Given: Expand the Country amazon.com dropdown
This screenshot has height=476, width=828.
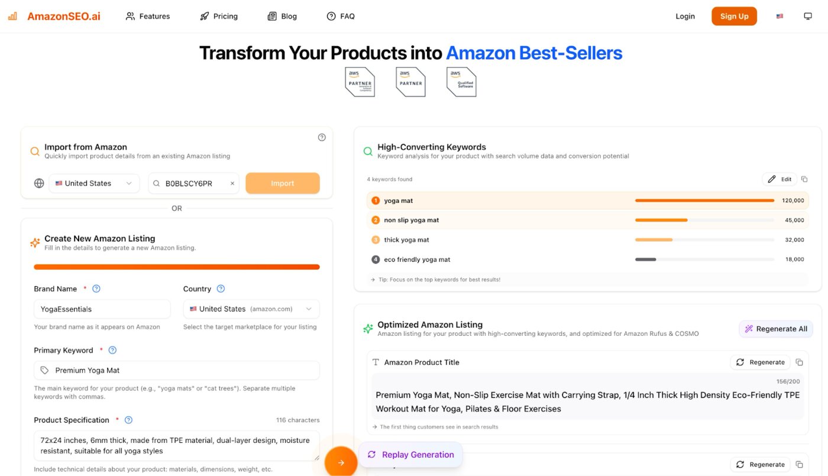Looking at the screenshot, I should 251,309.
